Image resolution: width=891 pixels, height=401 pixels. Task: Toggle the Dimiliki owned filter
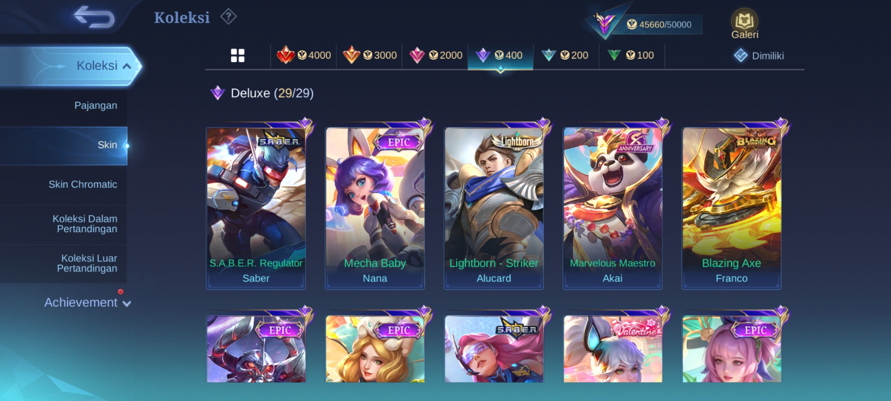[x=759, y=56]
